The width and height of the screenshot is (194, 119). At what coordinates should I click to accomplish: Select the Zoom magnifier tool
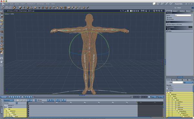[2, 65]
